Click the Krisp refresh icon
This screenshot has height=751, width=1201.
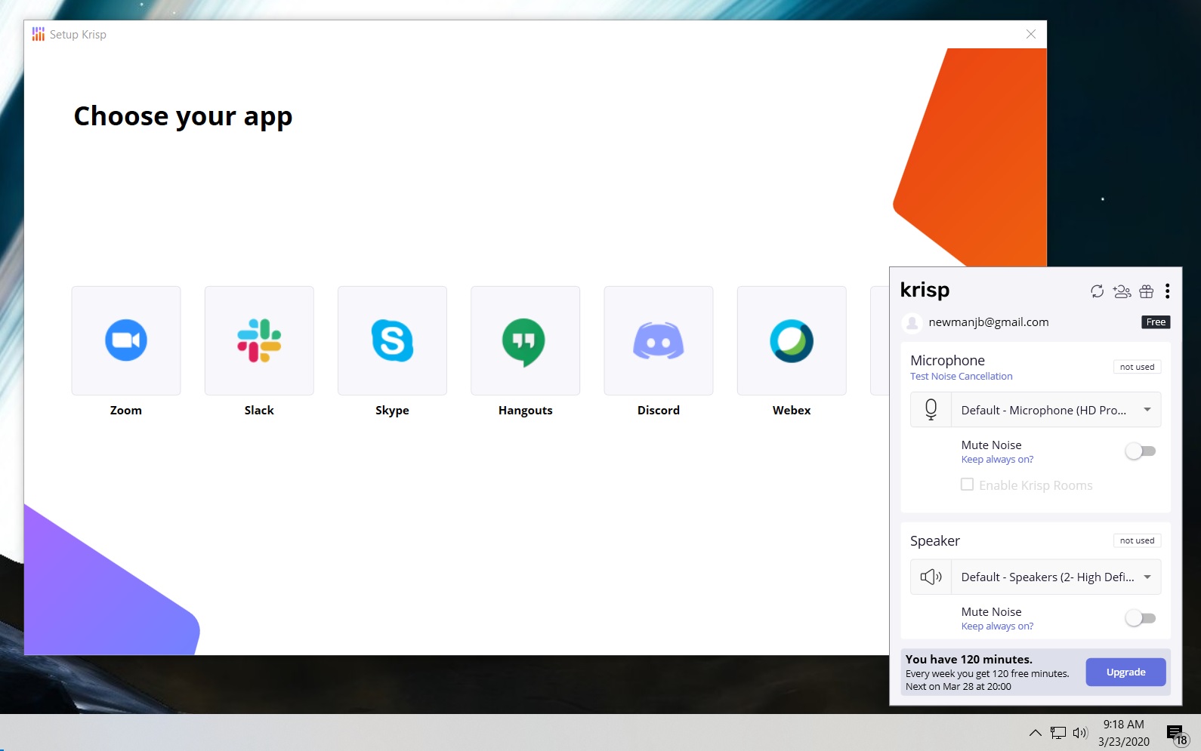pos(1097,291)
